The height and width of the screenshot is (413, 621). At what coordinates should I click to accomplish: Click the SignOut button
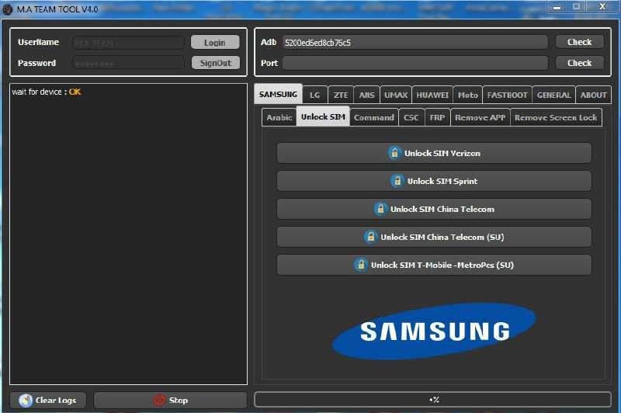pyautogui.click(x=216, y=63)
